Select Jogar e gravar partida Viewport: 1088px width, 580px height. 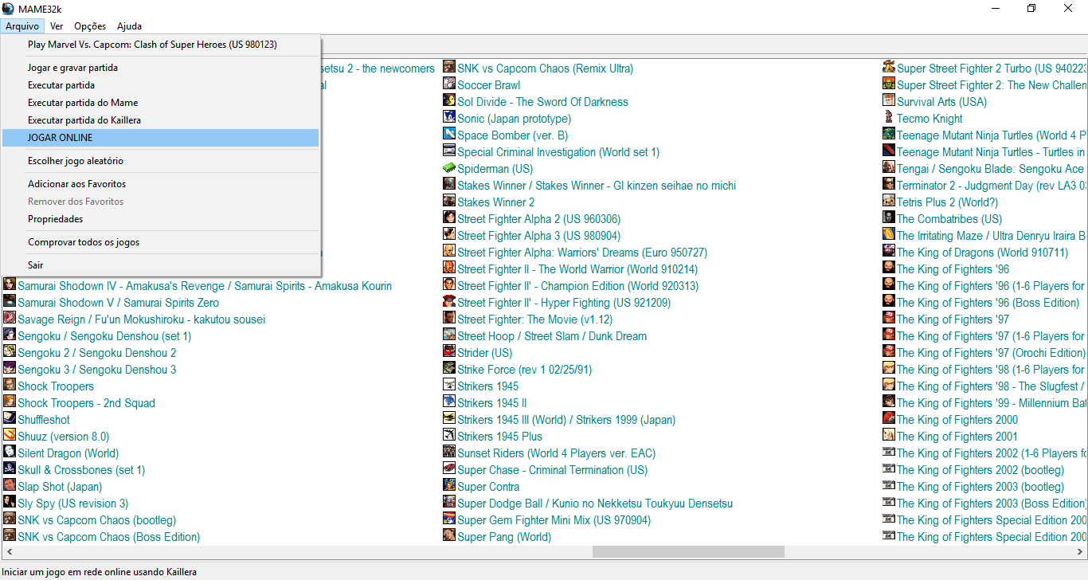161,68
